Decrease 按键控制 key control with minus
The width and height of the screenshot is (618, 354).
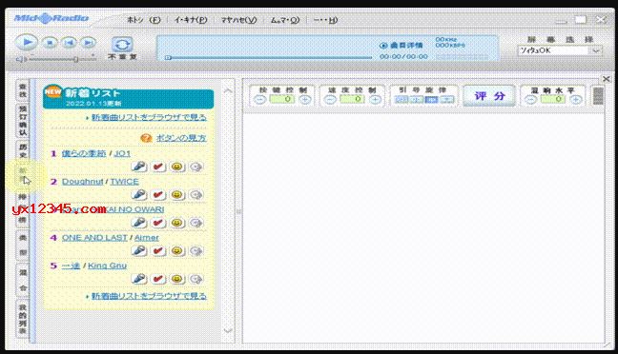(x=259, y=100)
